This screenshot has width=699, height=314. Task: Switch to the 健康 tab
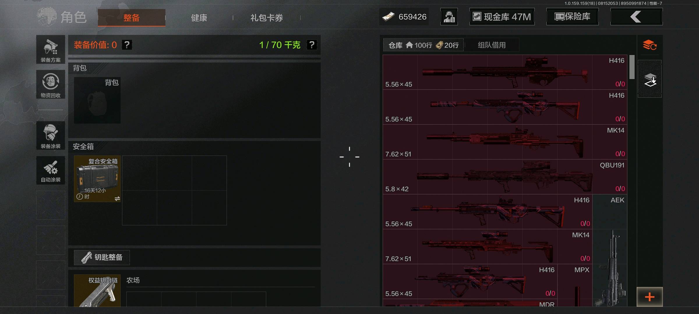[199, 18]
